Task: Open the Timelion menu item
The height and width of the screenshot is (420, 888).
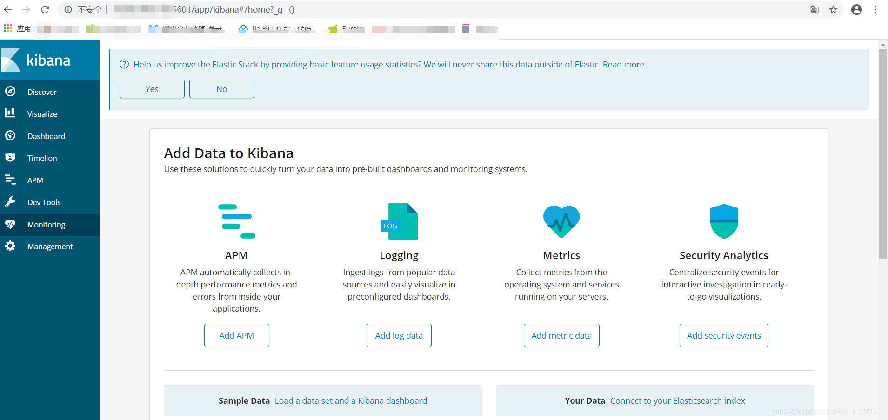Action: pyautogui.click(x=50, y=158)
